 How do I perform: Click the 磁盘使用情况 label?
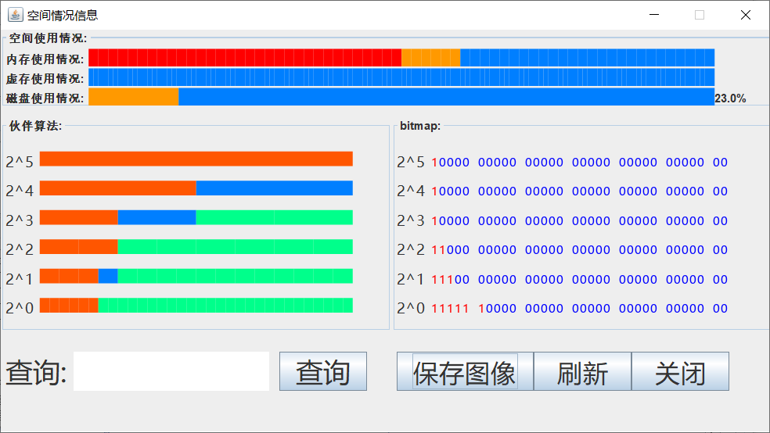45,98
